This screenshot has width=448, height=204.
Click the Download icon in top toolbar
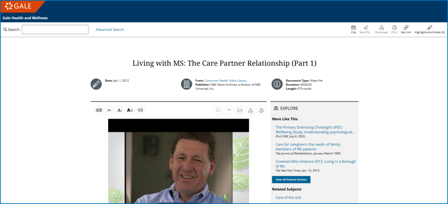click(x=381, y=28)
